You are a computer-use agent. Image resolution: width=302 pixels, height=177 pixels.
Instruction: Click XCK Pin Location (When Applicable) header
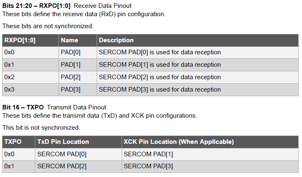pyautogui.click(x=179, y=142)
